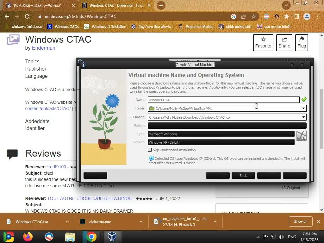Share this page using the address bar share icon
This screenshot has width=324, height=243.
[x=244, y=16]
